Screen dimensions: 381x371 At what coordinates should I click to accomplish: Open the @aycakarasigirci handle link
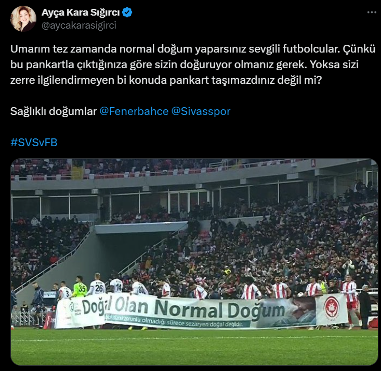click(79, 25)
